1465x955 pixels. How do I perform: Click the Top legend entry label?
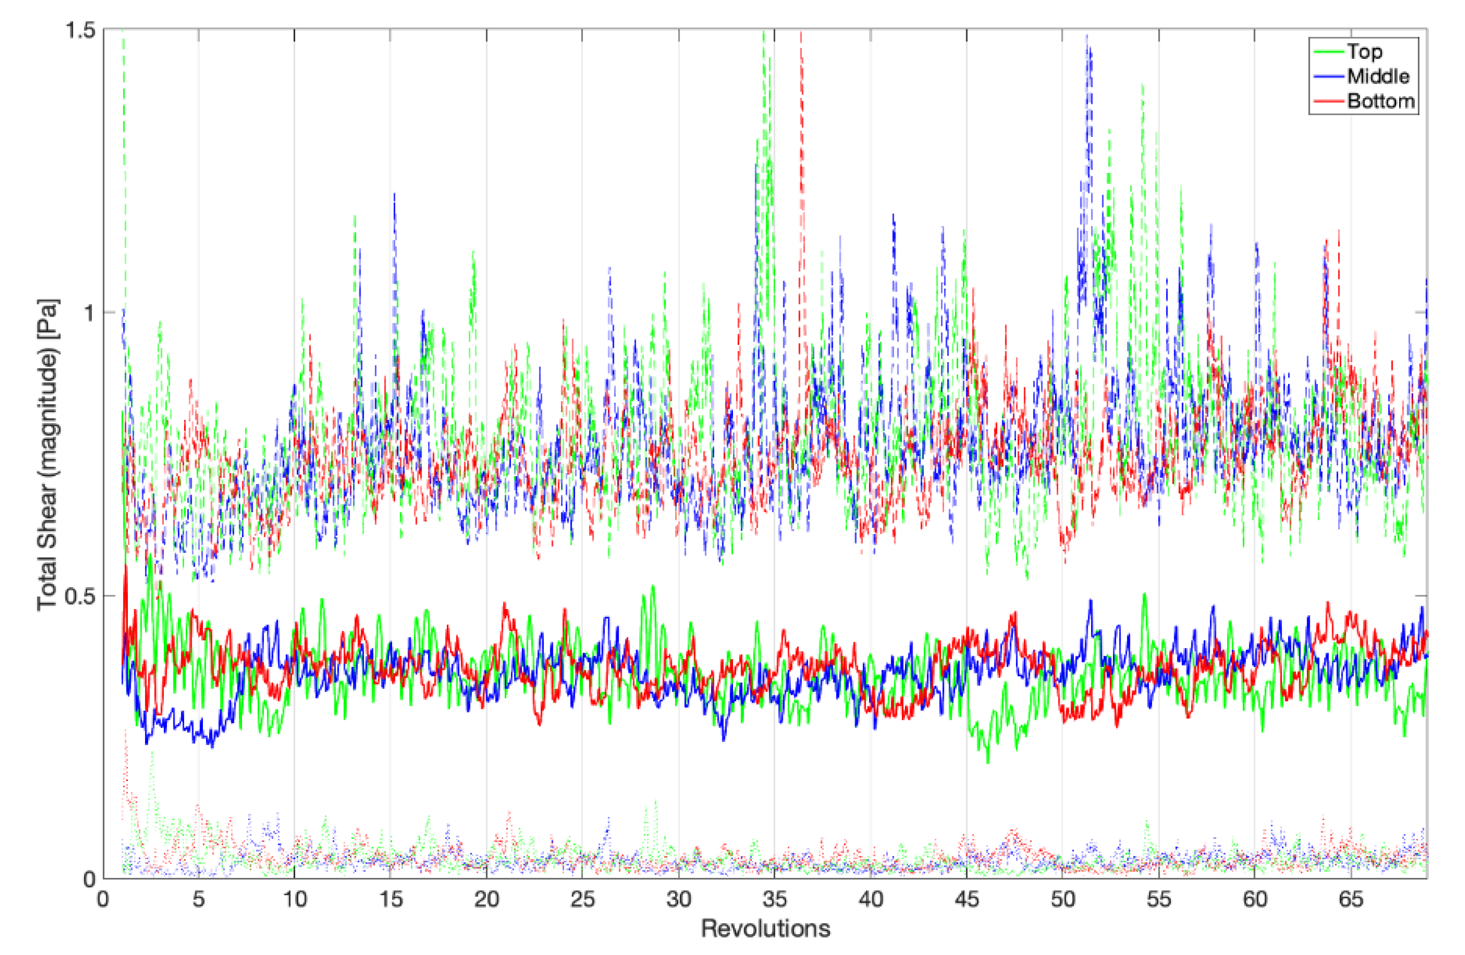[x=1364, y=52]
